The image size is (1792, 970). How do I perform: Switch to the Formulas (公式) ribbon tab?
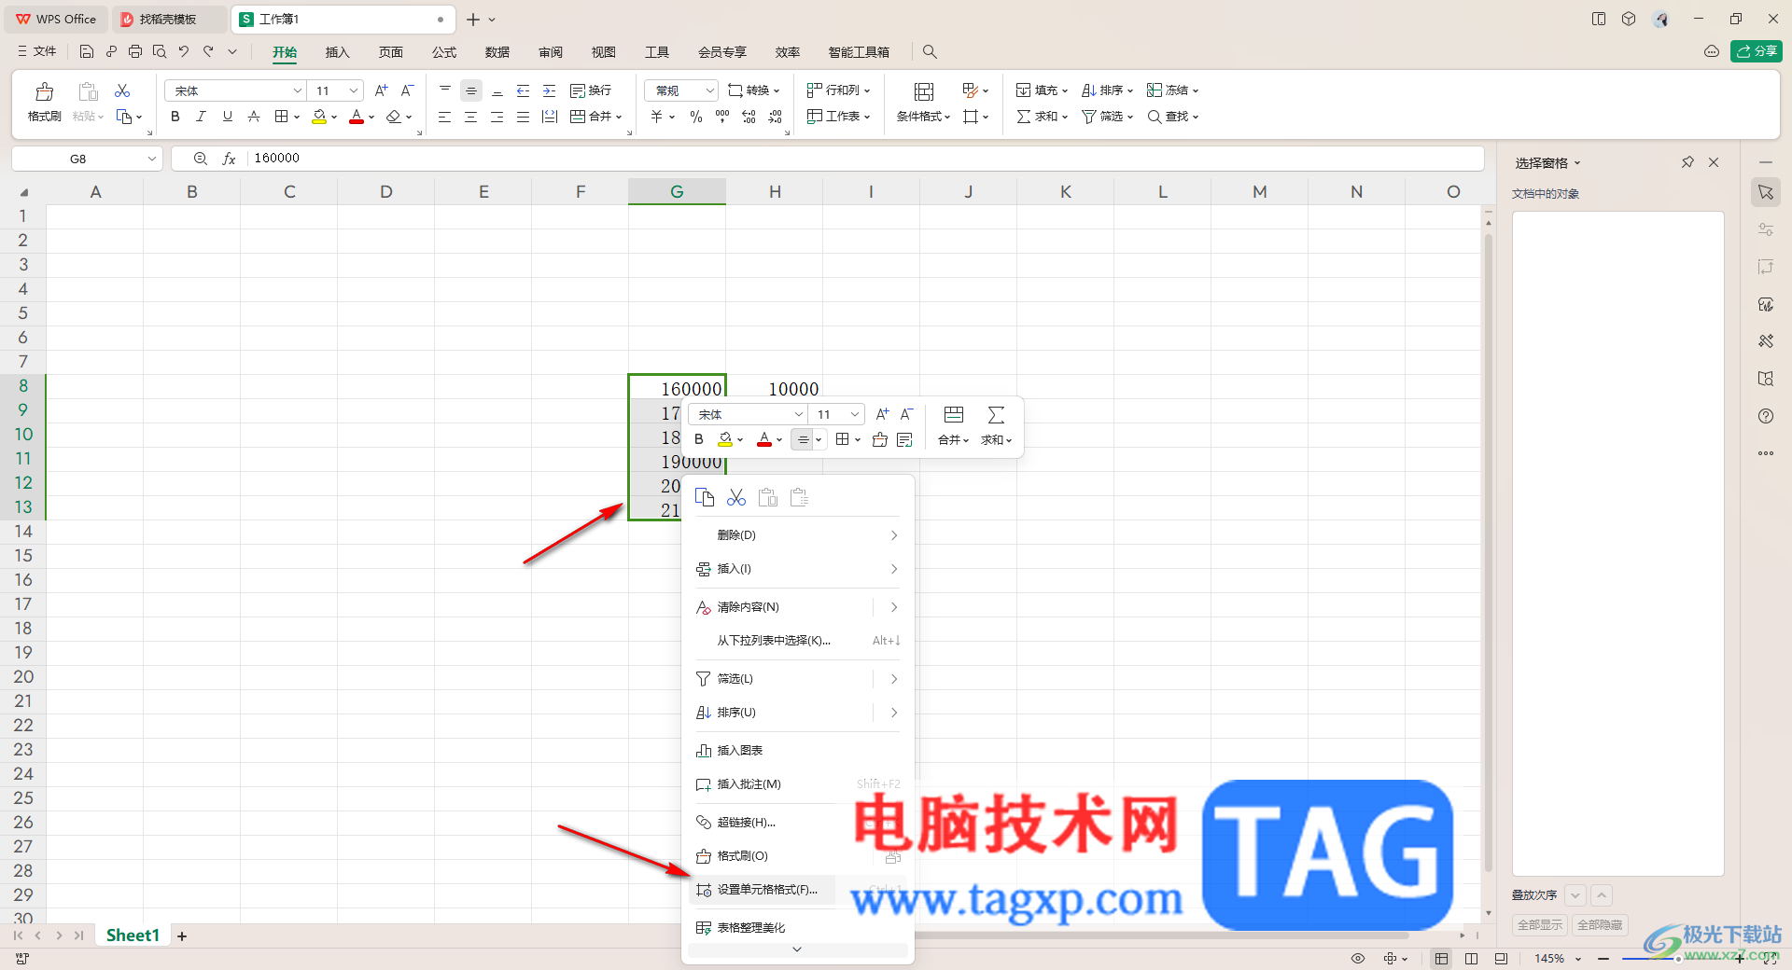[x=444, y=52]
